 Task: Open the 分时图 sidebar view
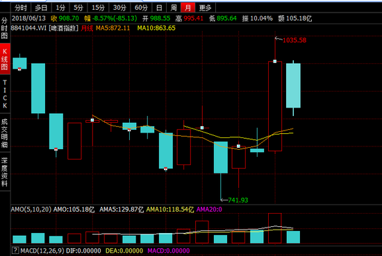coord(5,28)
